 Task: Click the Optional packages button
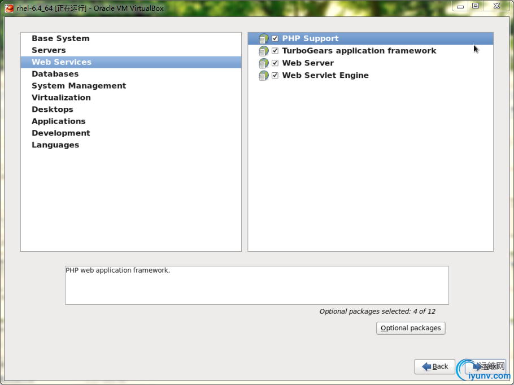click(411, 328)
